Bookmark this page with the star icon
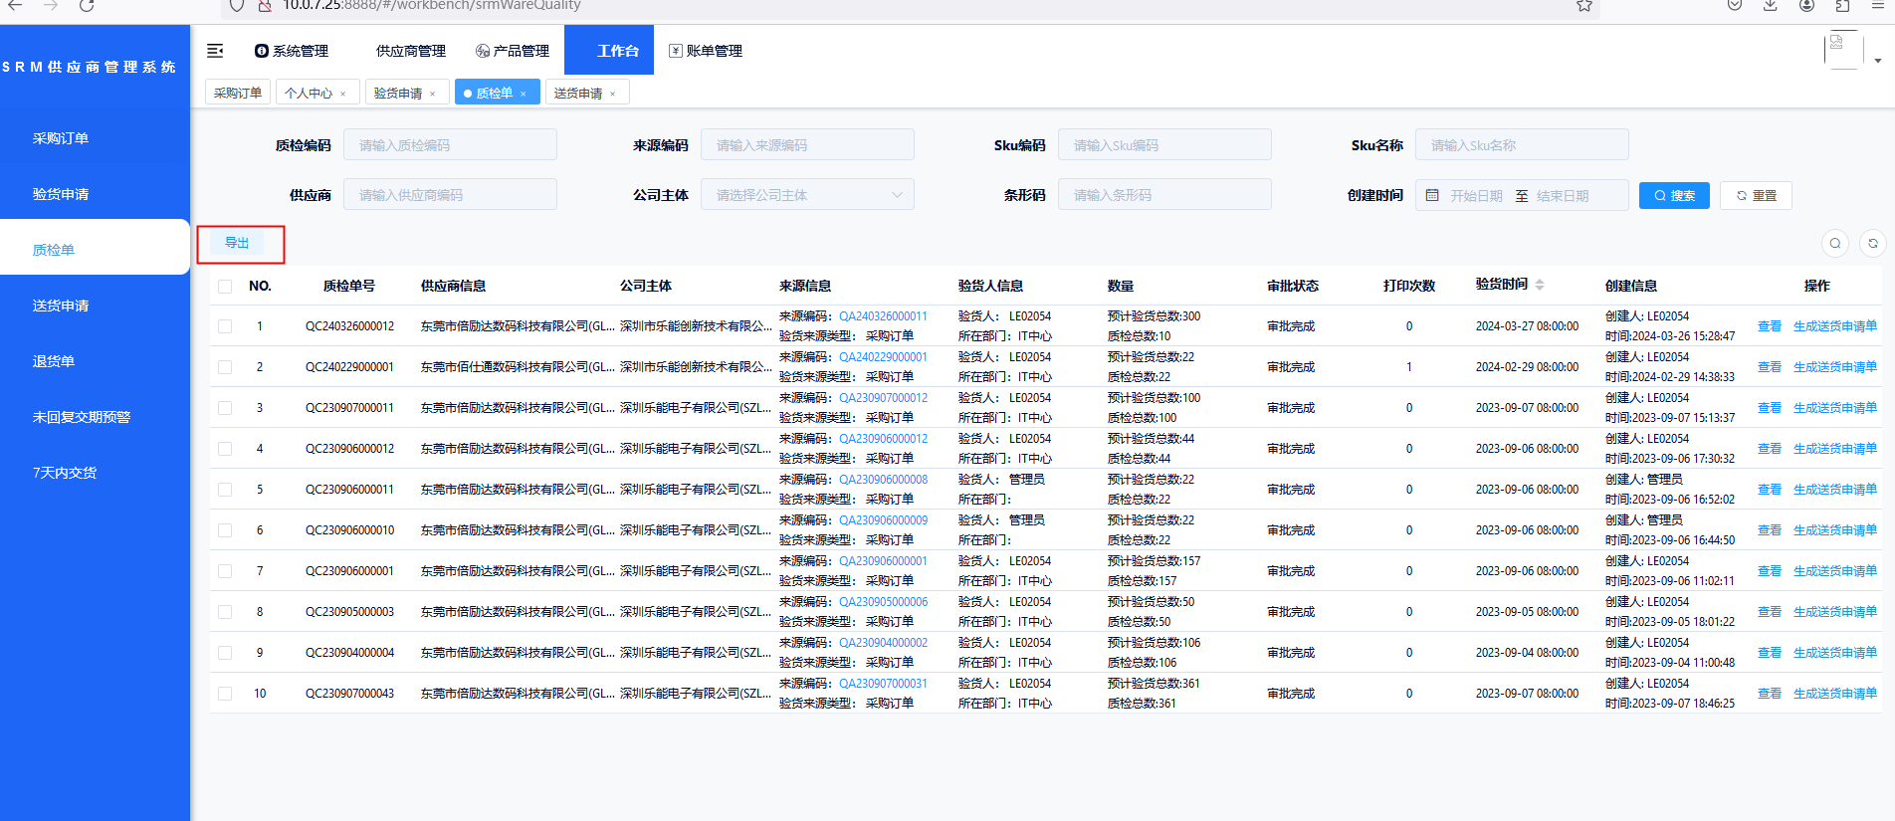1895x821 pixels. (x=1583, y=6)
